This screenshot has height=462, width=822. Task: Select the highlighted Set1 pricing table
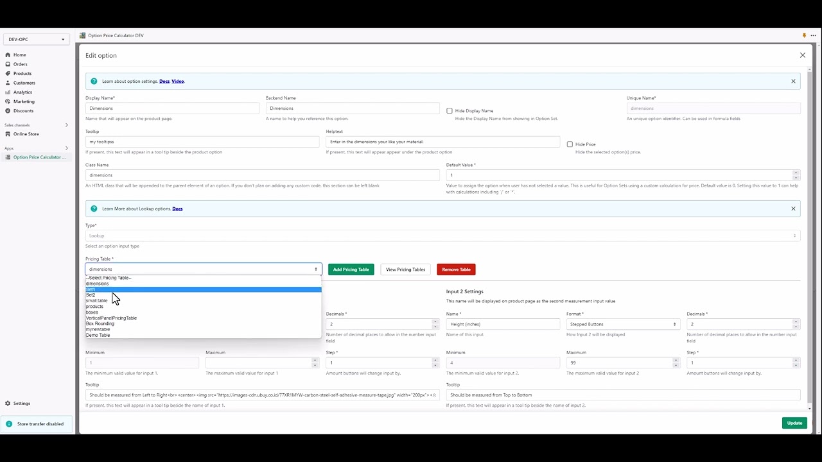tap(203, 289)
